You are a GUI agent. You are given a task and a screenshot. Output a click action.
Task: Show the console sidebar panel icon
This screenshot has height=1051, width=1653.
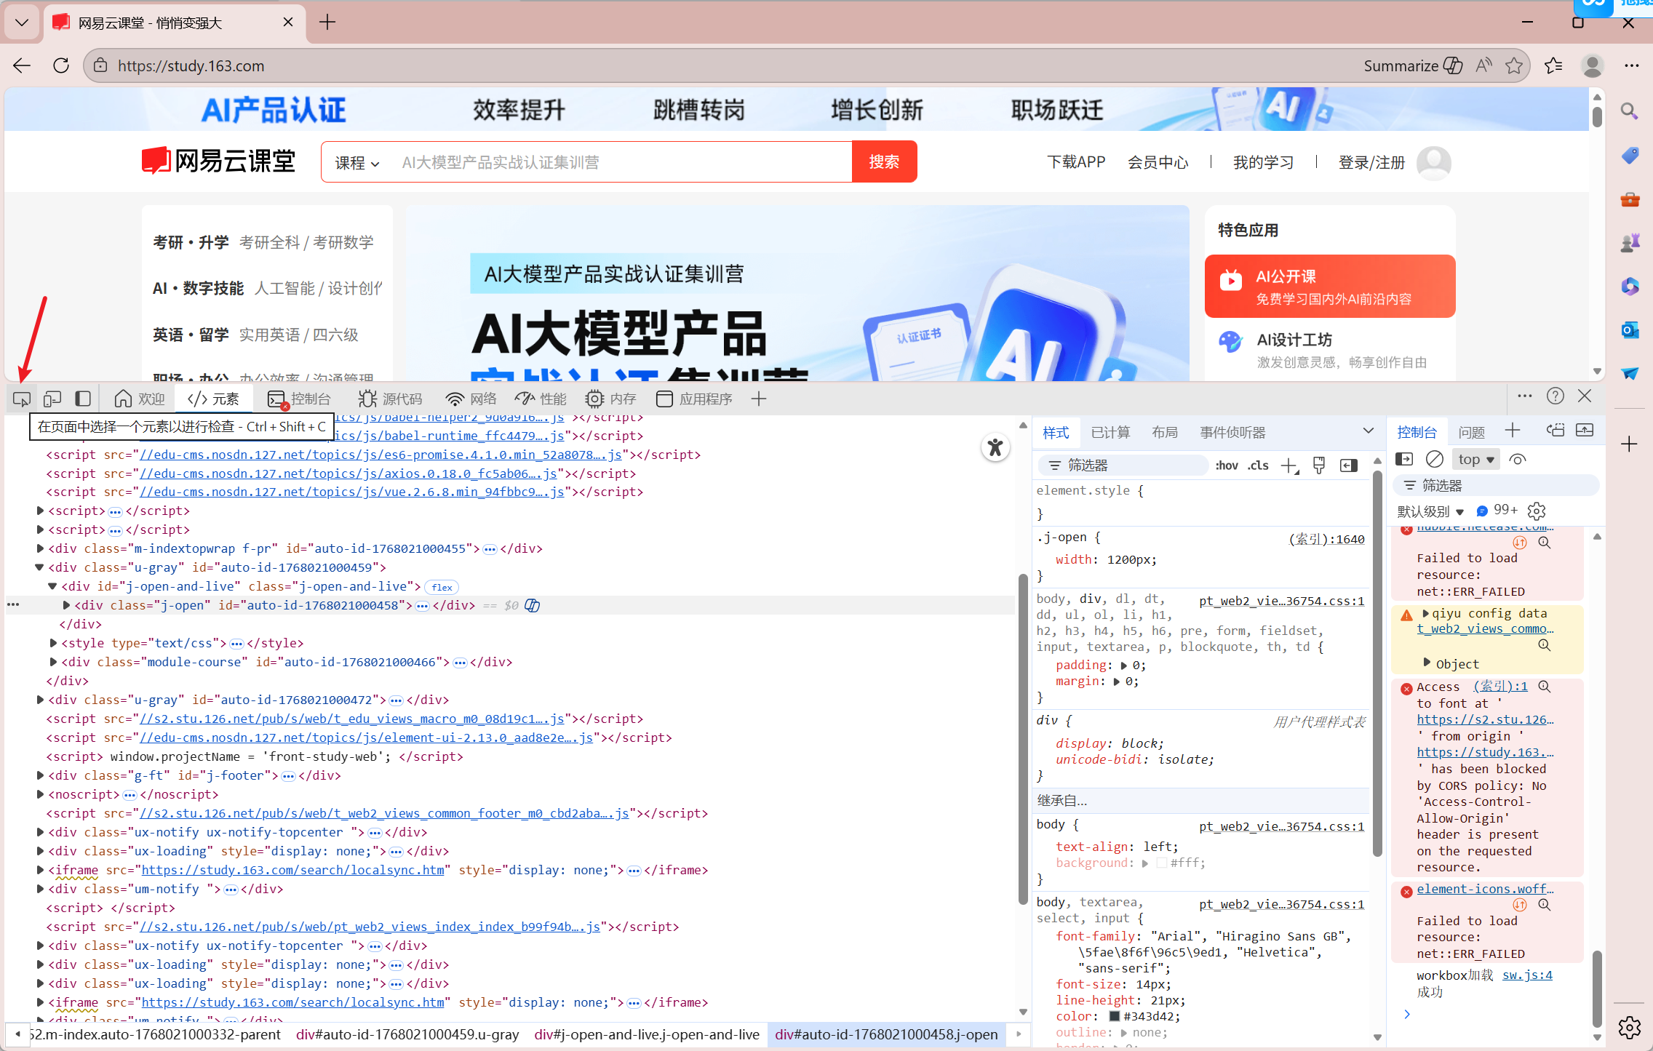1404,459
